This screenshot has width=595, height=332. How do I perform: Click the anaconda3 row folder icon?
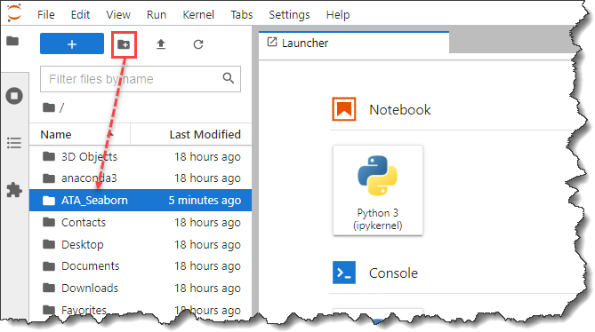click(x=49, y=178)
